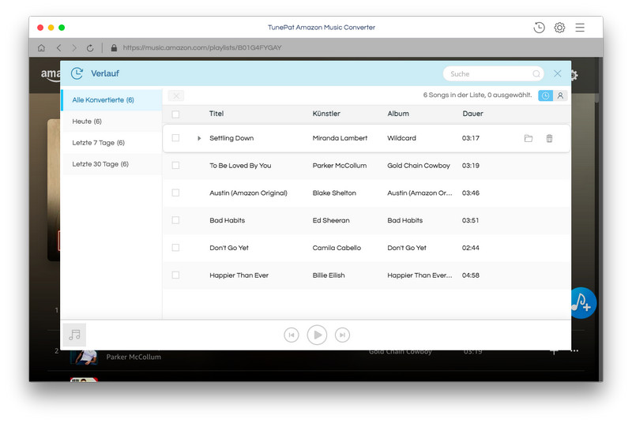The height and width of the screenshot is (423, 632).
Task: Check the Don't Go Yet row checkbox
Action: [175, 248]
